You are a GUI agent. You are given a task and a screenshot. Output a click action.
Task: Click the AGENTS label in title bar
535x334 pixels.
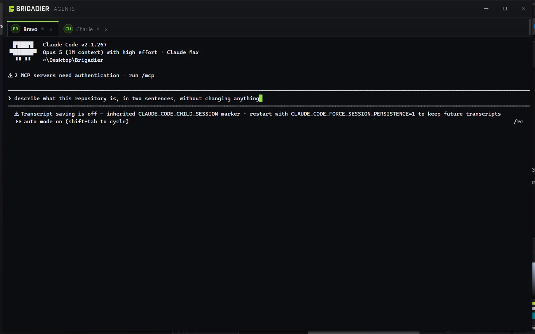[64, 9]
